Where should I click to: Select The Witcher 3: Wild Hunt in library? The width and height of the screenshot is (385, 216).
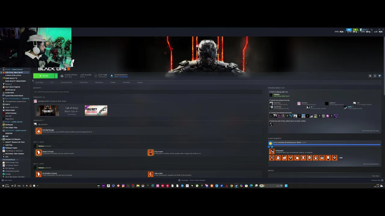coord(13,151)
